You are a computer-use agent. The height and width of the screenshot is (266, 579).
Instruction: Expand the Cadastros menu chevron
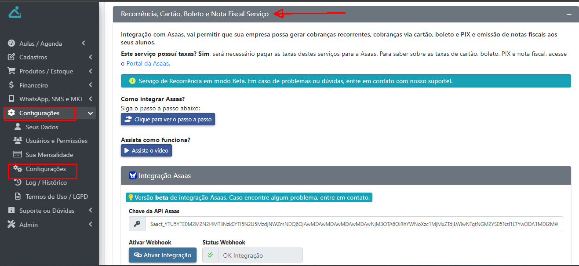pos(90,57)
